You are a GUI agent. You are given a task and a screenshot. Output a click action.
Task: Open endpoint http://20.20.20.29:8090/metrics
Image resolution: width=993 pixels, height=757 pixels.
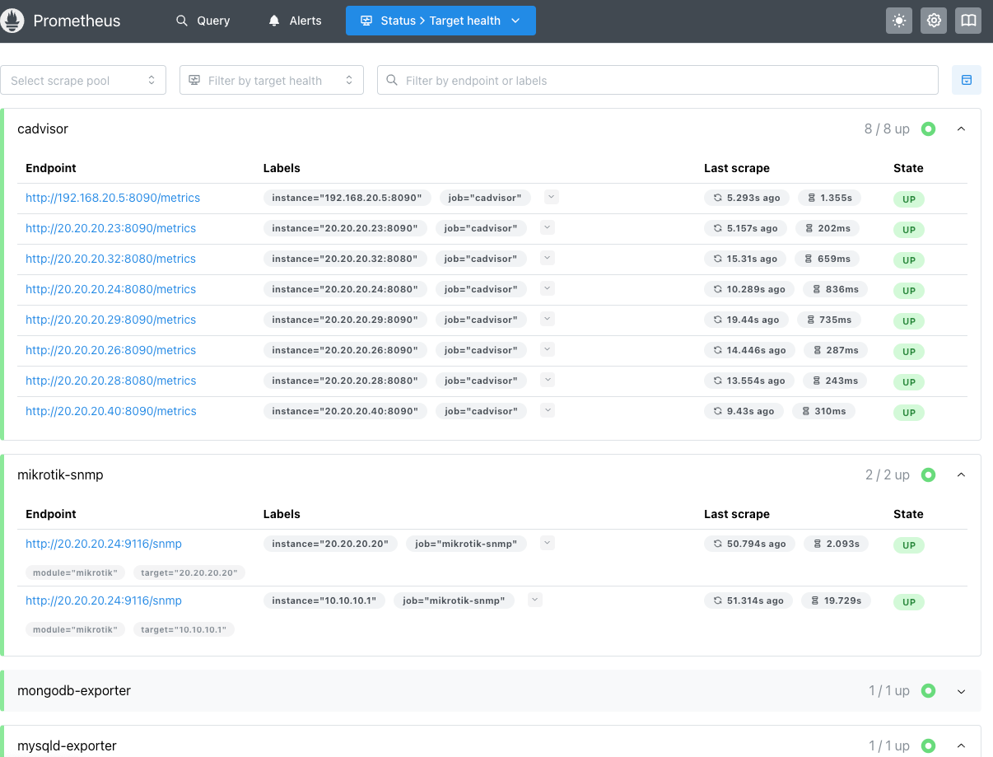point(110,320)
